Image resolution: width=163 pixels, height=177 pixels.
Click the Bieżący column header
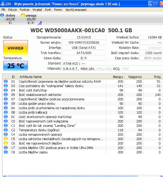[115, 77]
